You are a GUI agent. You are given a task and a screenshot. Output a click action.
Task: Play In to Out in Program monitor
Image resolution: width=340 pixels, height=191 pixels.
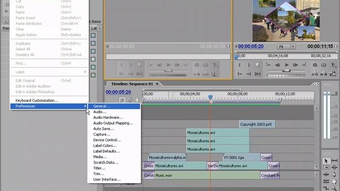[257, 74]
